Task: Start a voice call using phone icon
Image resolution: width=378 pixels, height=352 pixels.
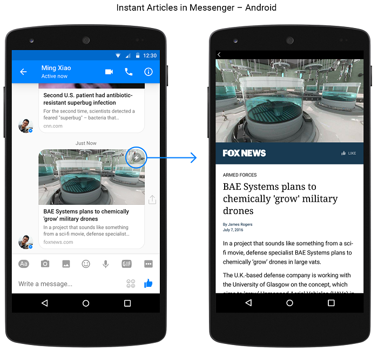Action: pyautogui.click(x=129, y=72)
